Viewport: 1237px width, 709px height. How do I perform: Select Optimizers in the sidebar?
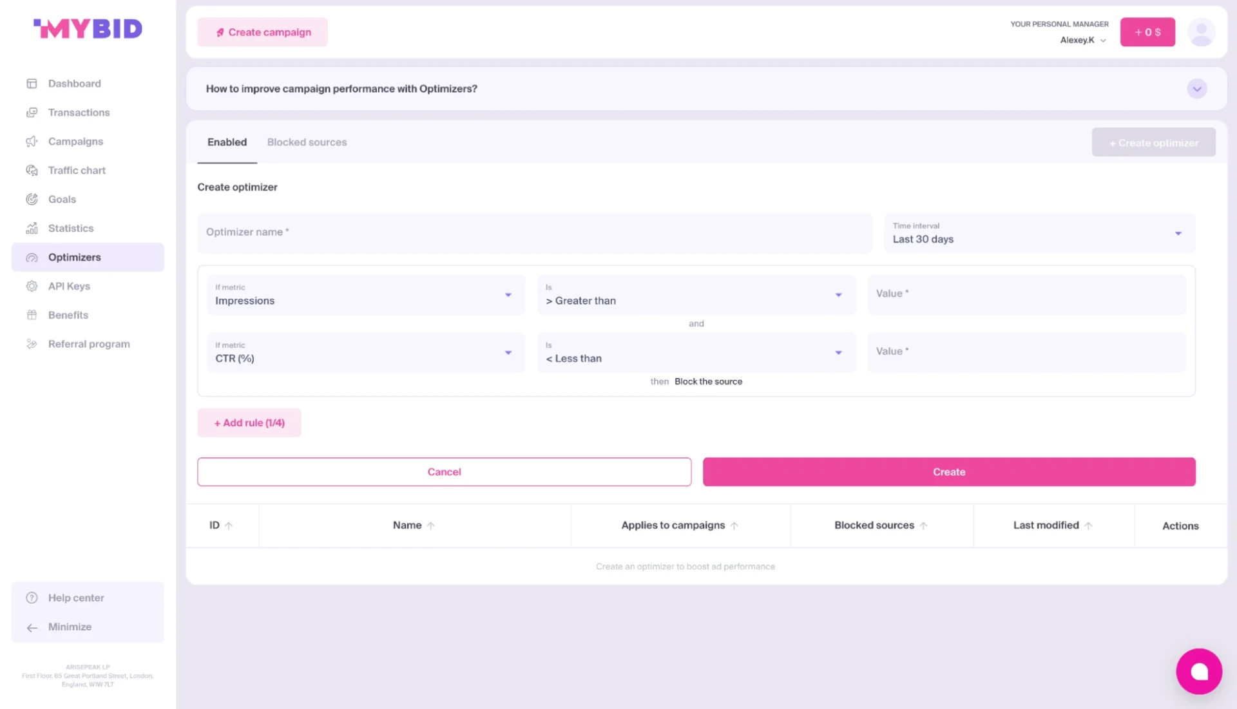point(88,257)
